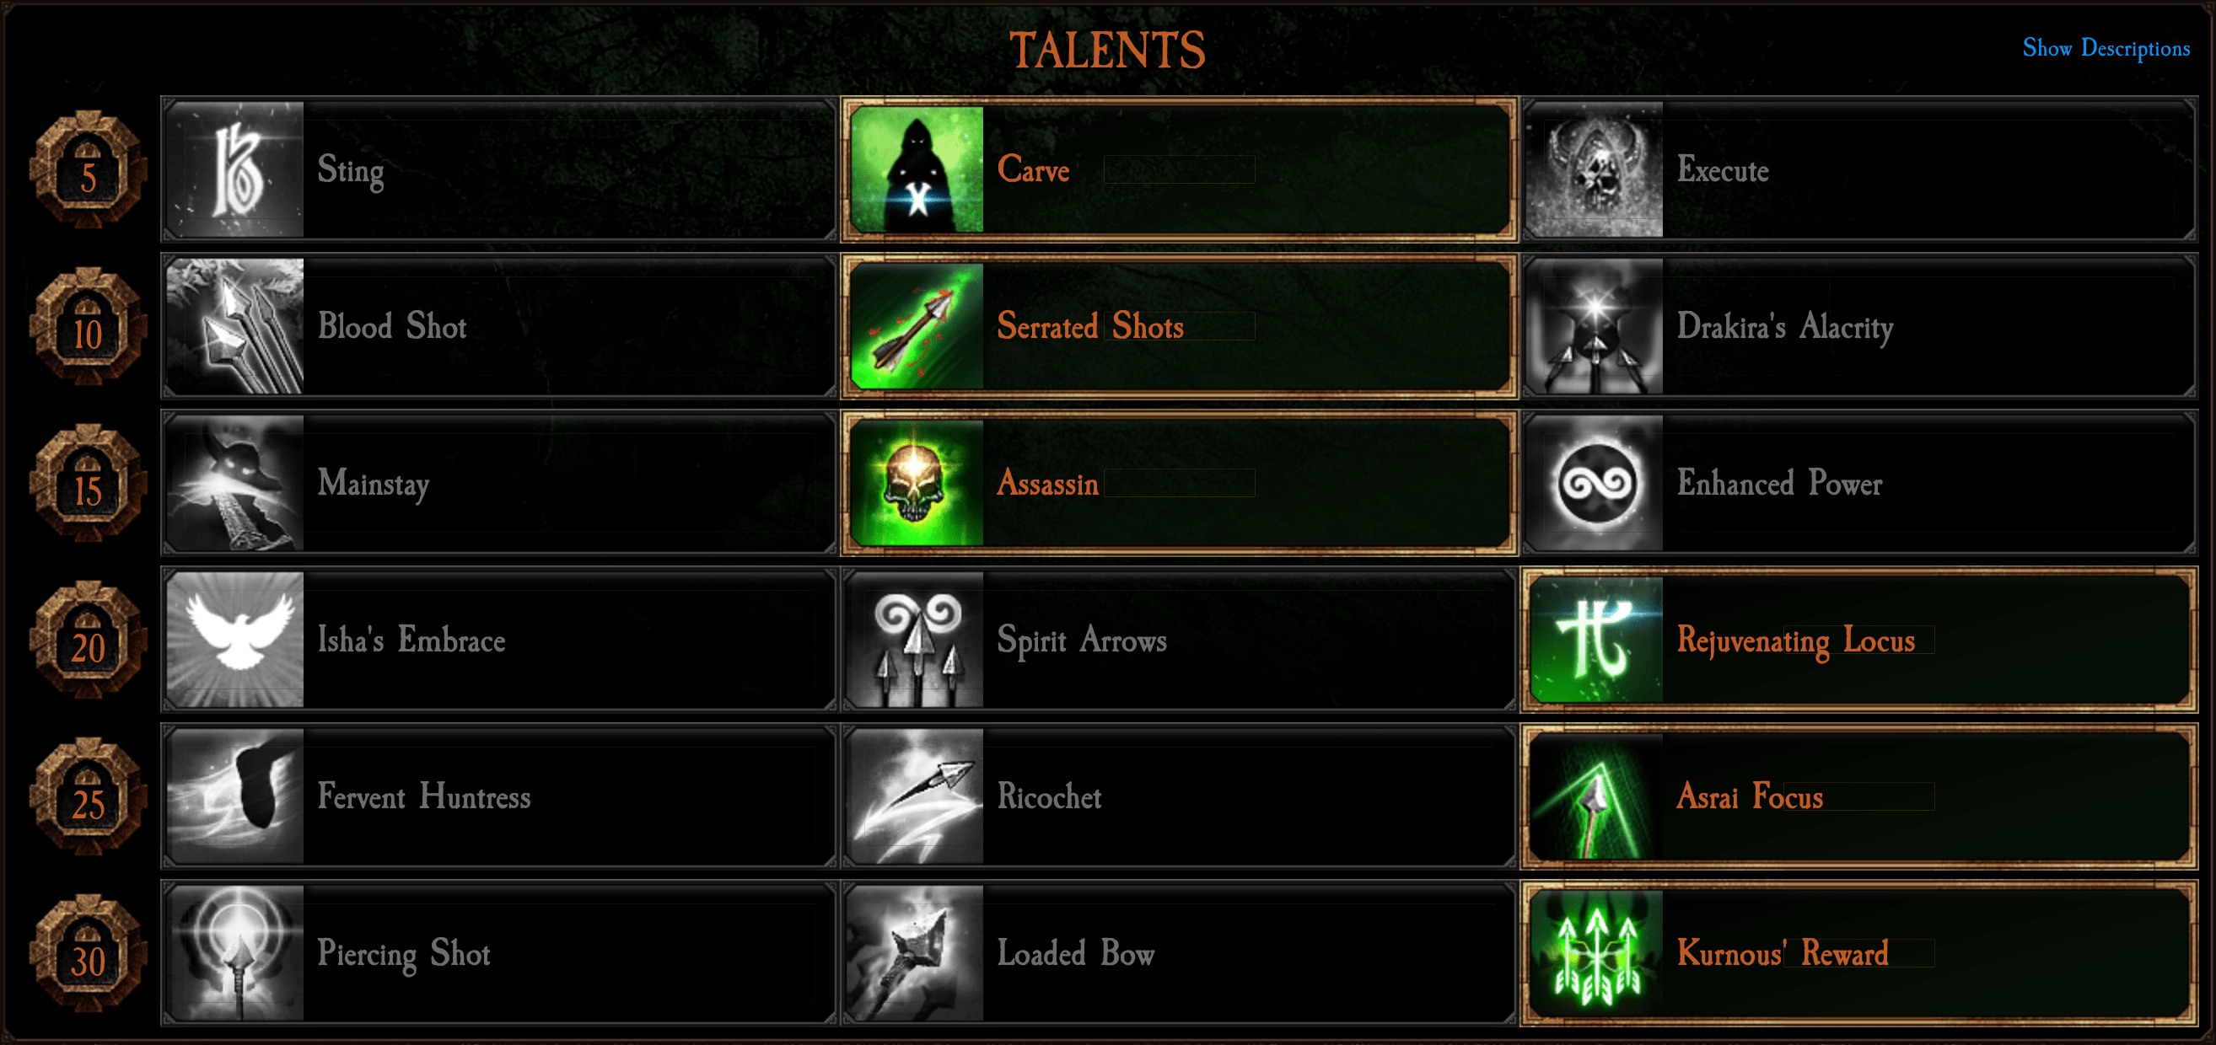Click the Enhanced Power infinity icon
This screenshot has width=2216, height=1045.
pyautogui.click(x=1594, y=483)
